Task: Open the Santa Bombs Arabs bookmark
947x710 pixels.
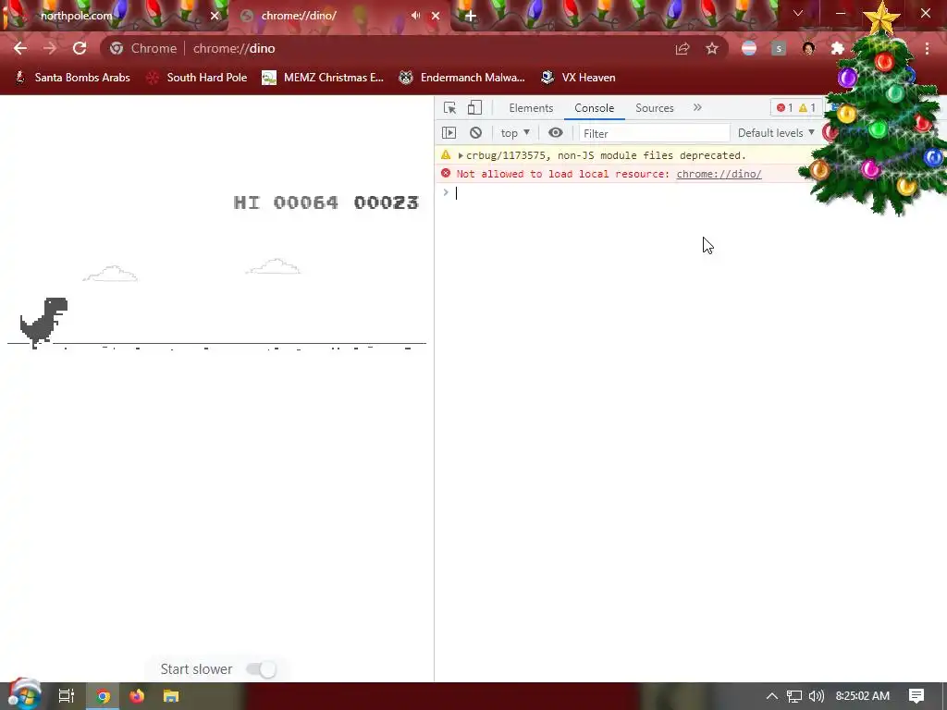Action: coord(72,78)
